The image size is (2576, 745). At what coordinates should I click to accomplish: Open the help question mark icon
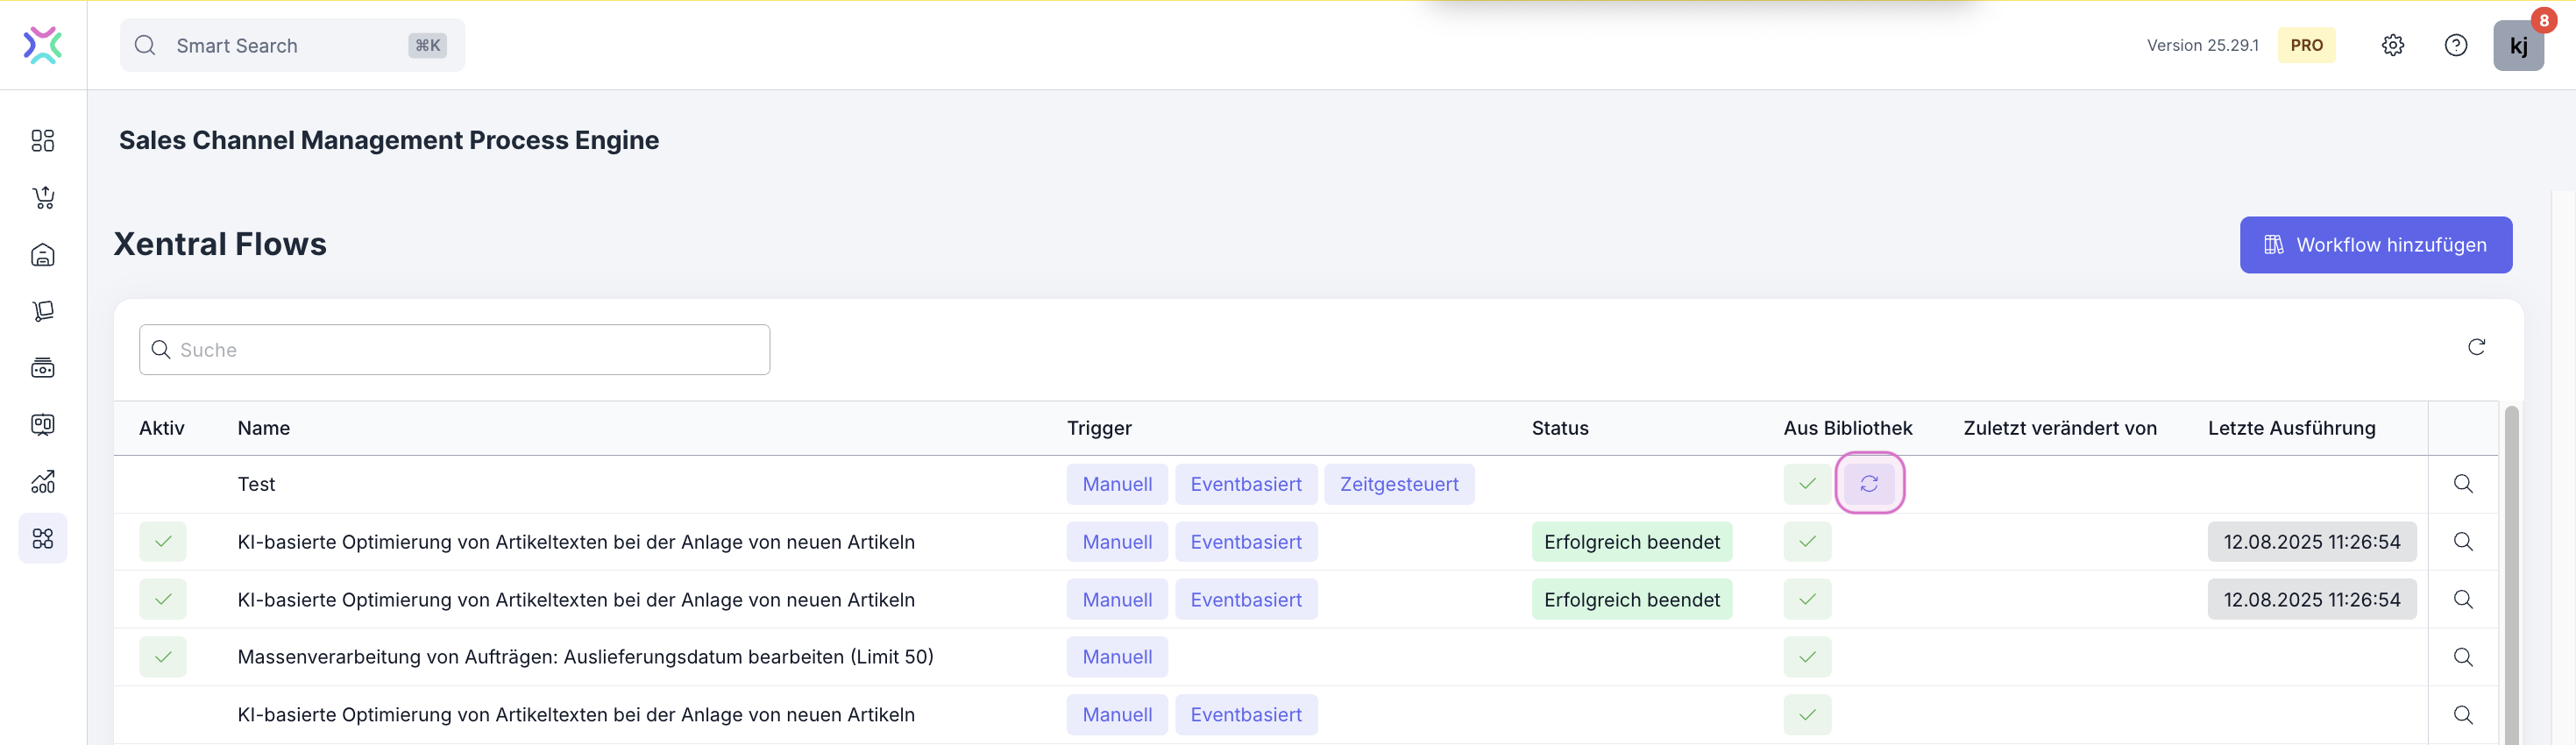point(2455,45)
